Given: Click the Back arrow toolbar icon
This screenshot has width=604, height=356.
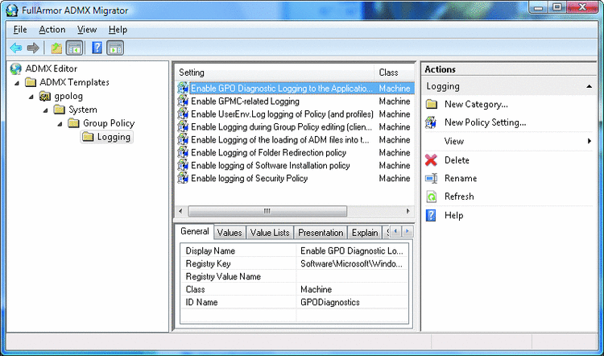Looking at the screenshot, I should point(16,48).
